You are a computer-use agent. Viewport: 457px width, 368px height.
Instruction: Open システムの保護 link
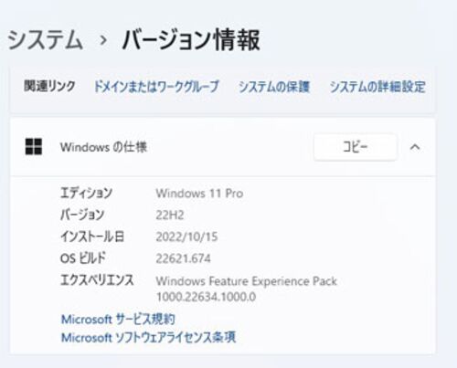tap(274, 87)
